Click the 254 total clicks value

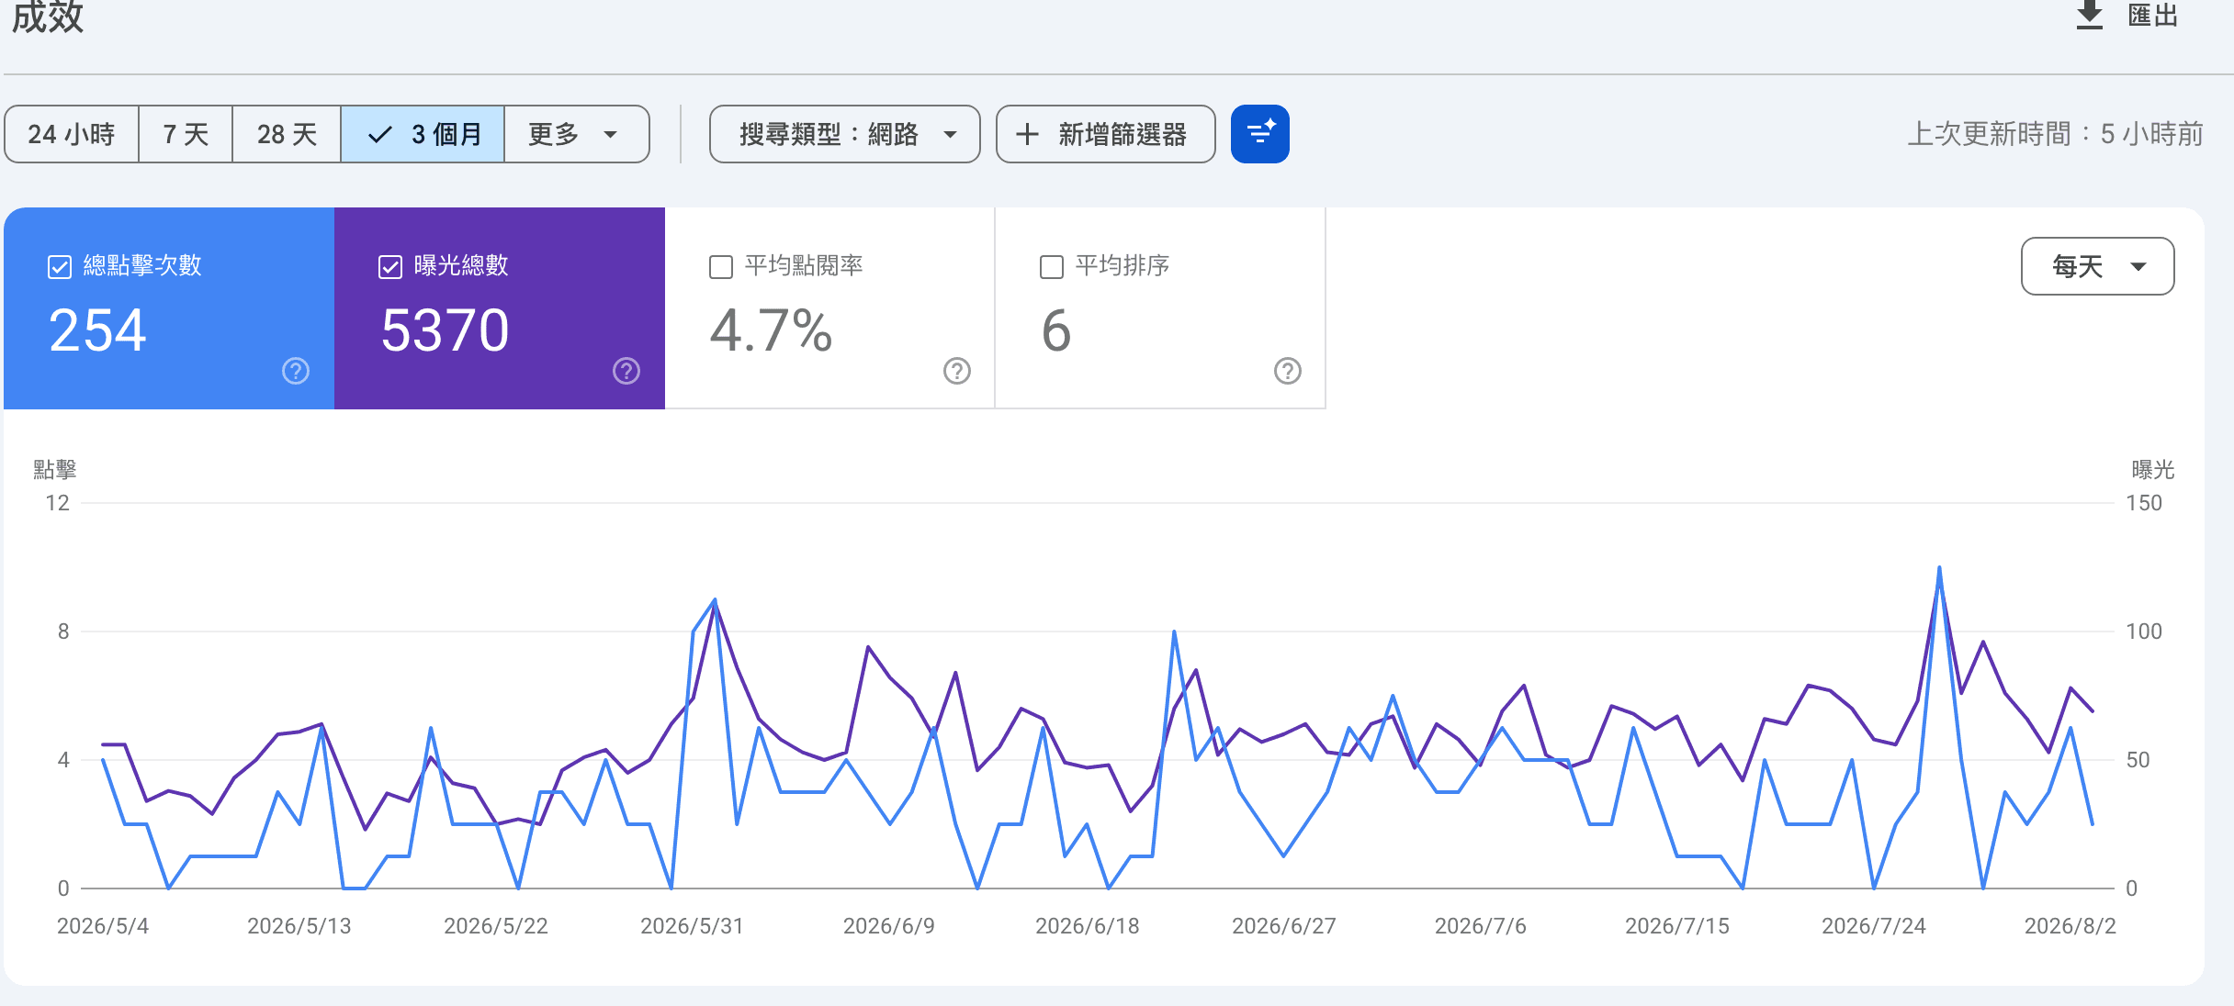pyautogui.click(x=97, y=330)
